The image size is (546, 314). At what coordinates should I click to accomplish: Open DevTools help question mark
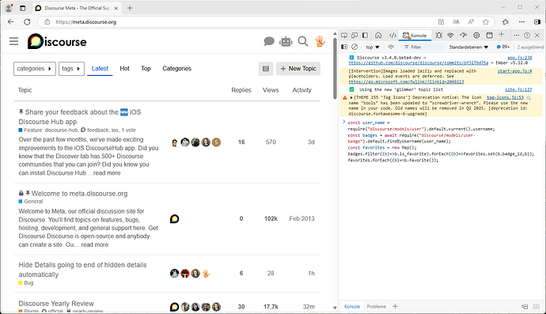[x=527, y=35]
